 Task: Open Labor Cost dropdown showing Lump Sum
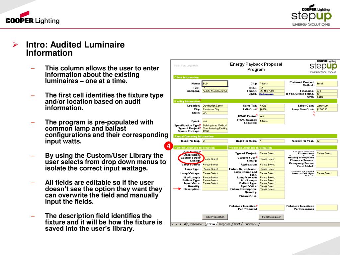(x=327, y=106)
